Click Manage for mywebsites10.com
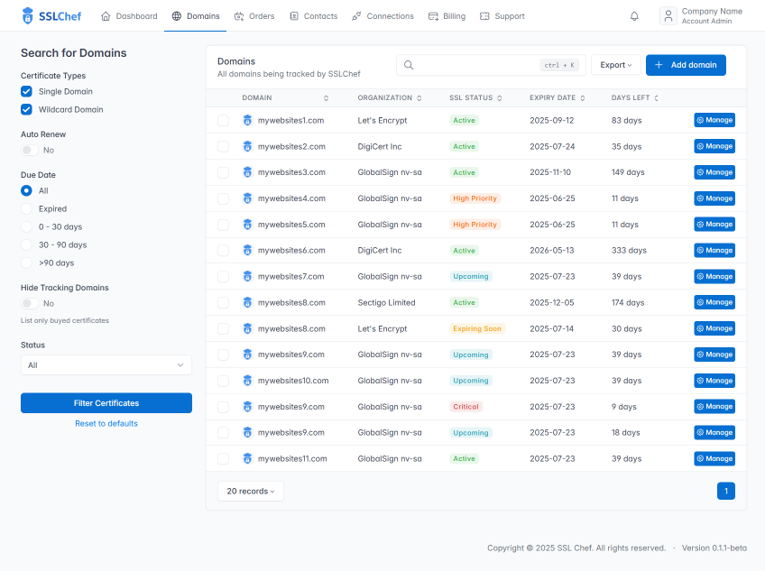Image resolution: width=765 pixels, height=571 pixels. (714, 381)
